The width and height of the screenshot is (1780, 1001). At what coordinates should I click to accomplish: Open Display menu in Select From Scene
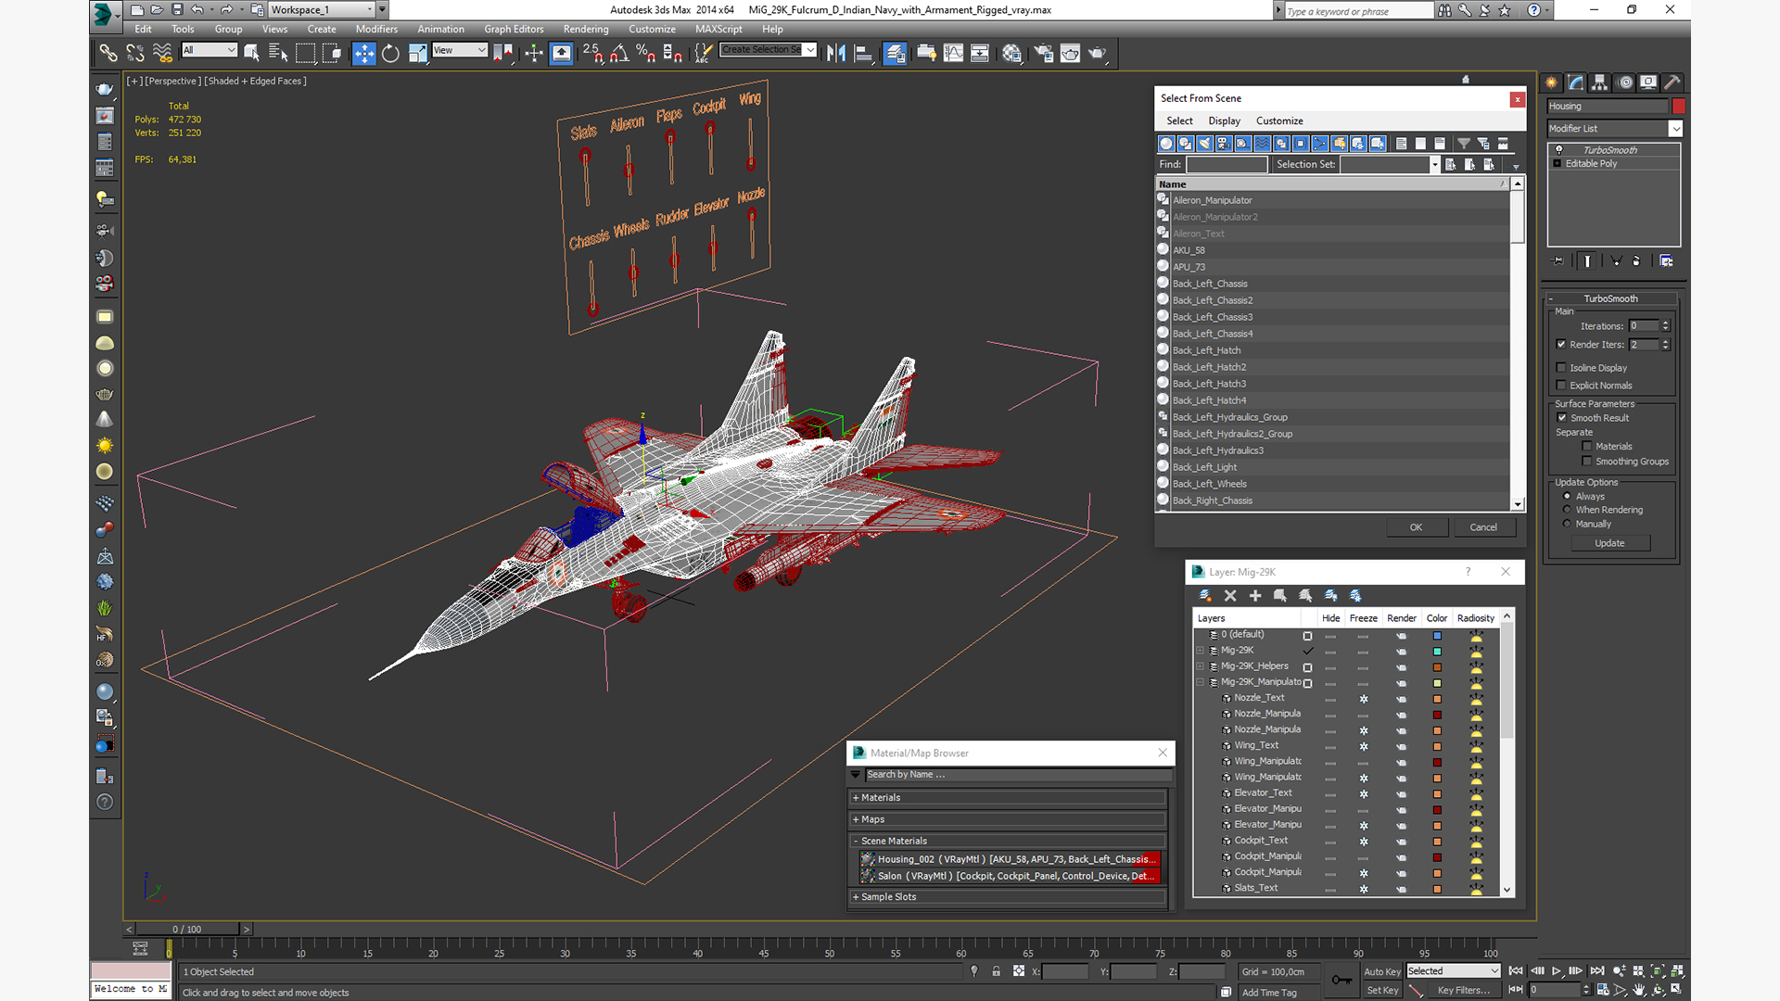(x=1224, y=121)
